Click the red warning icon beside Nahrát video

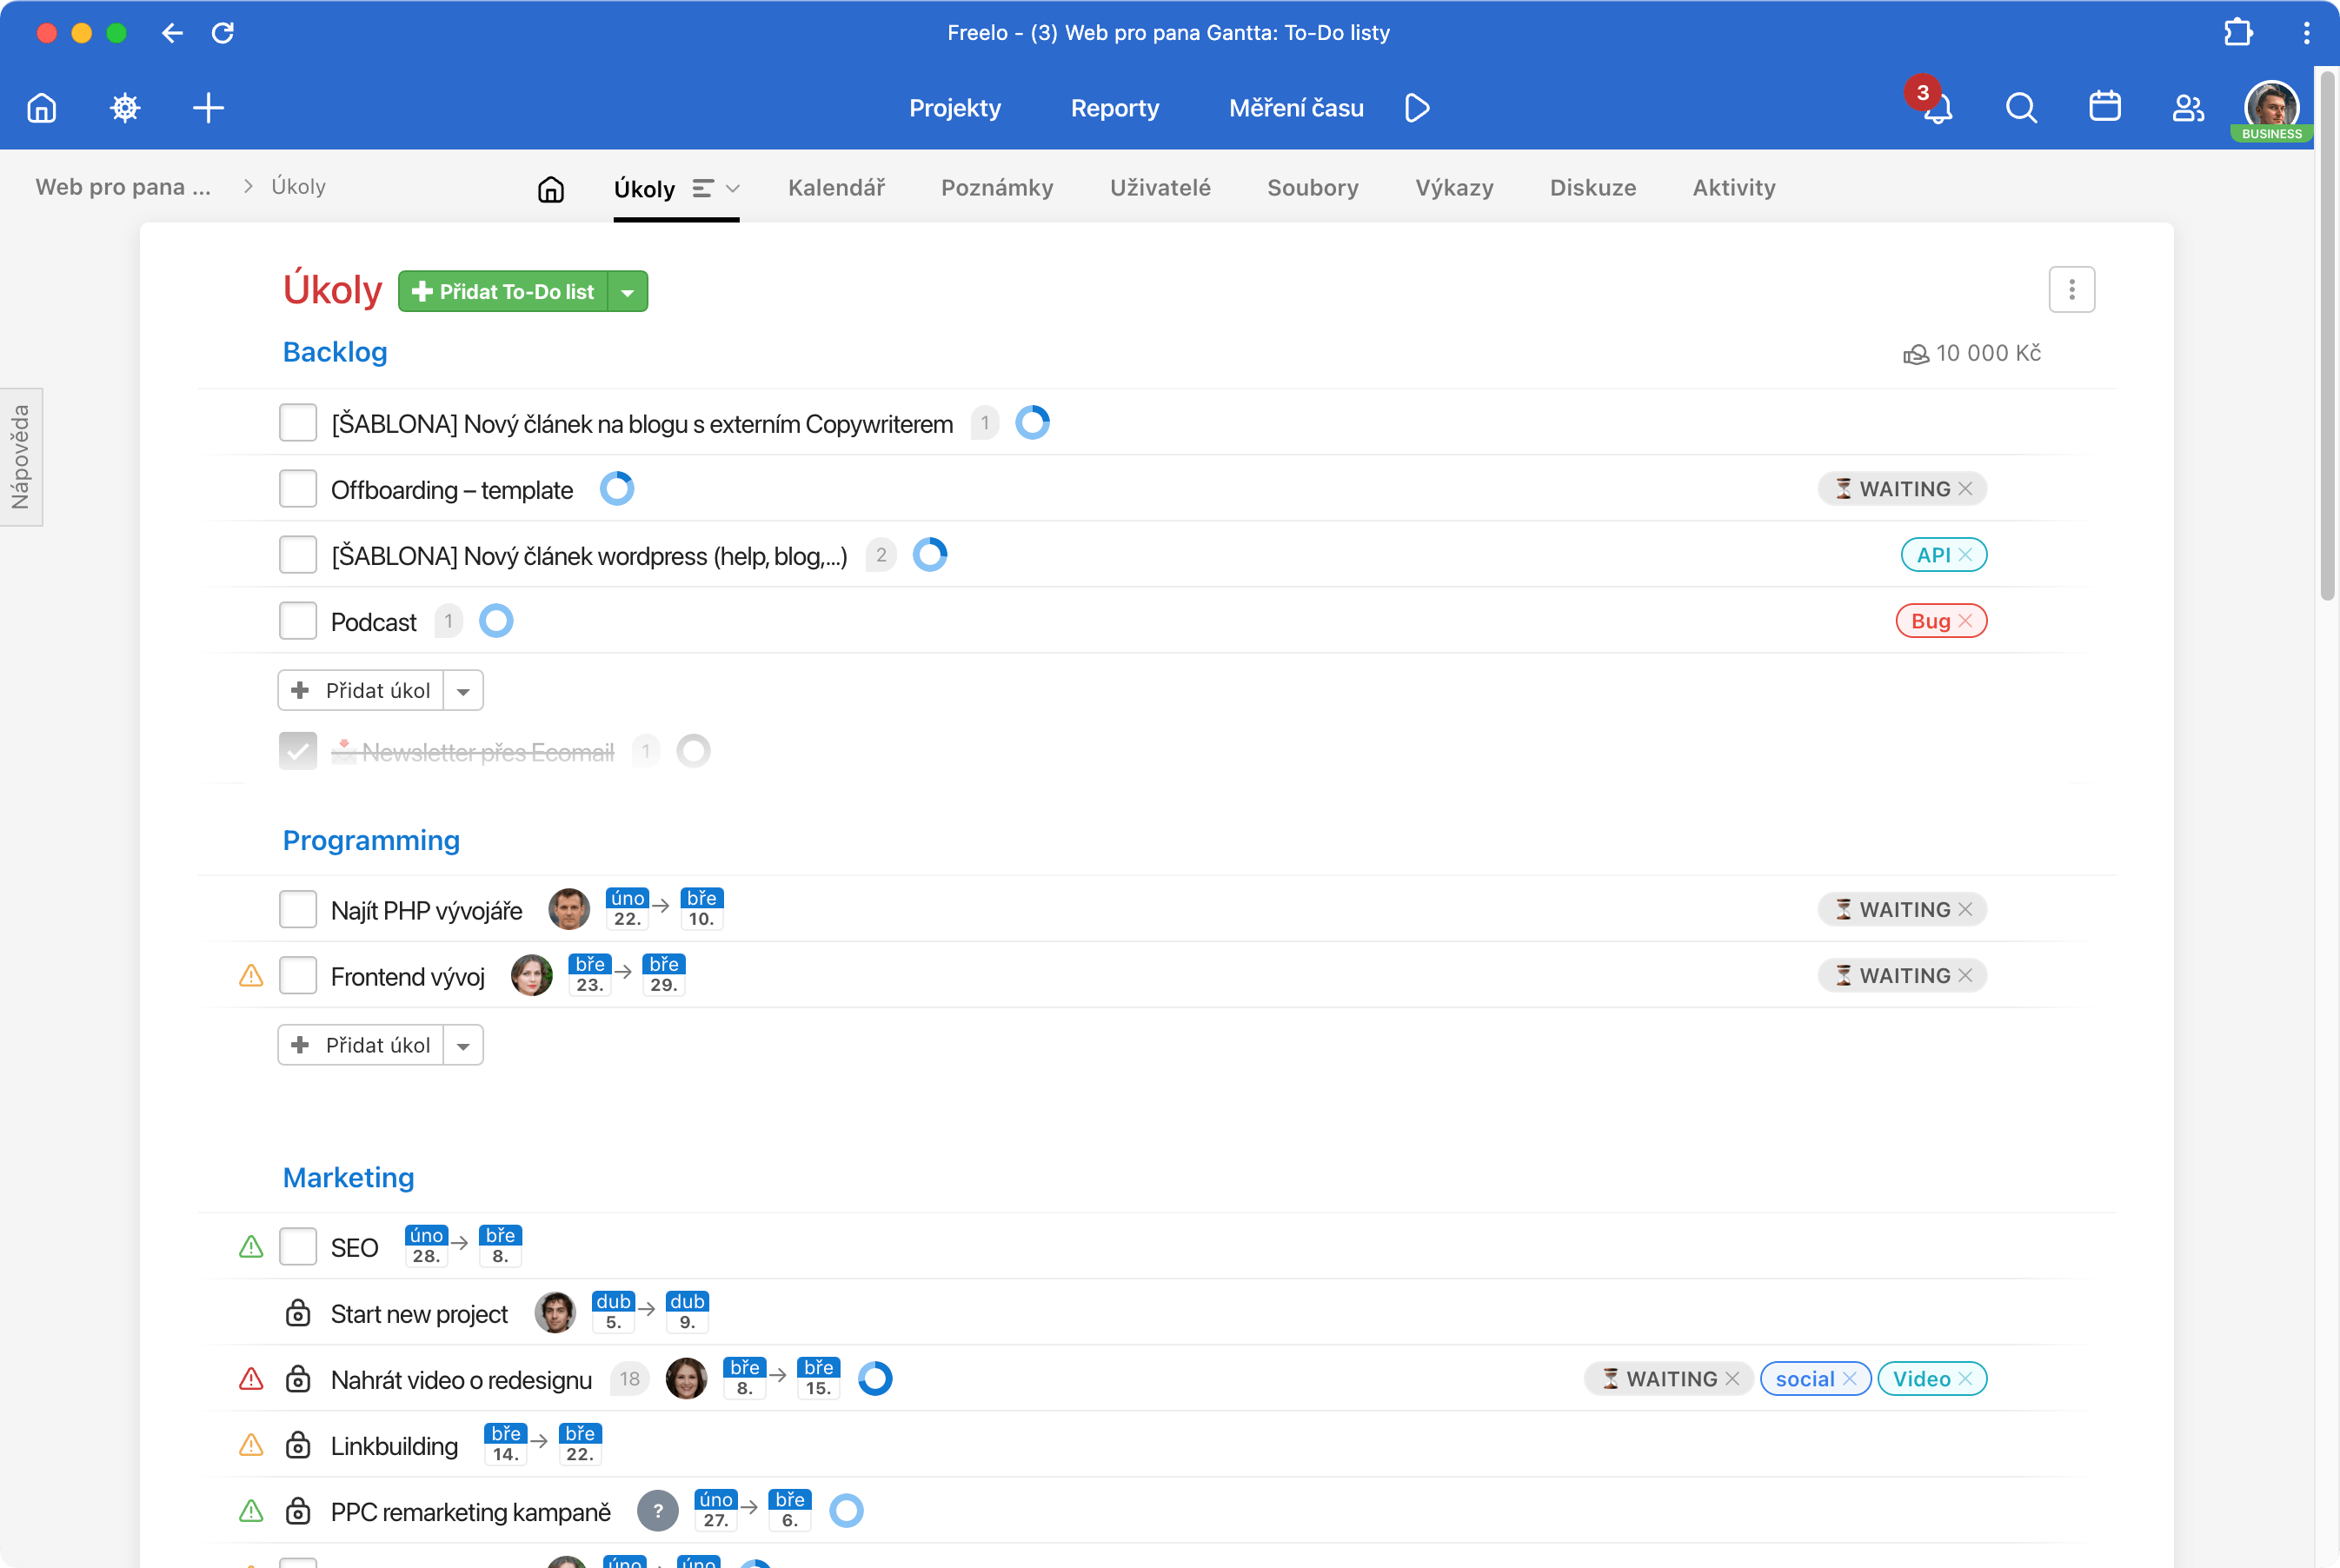coord(251,1379)
